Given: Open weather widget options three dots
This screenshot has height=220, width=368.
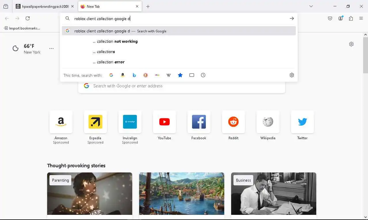Looking at the screenshot, I should (x=51, y=49).
